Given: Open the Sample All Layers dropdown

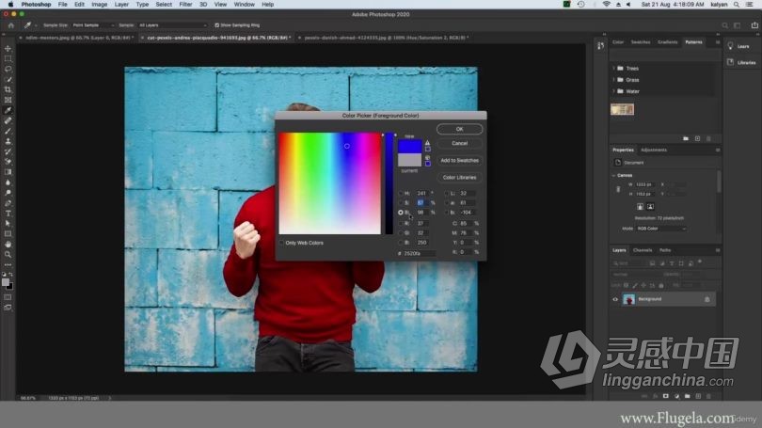Looking at the screenshot, I should tap(172, 25).
